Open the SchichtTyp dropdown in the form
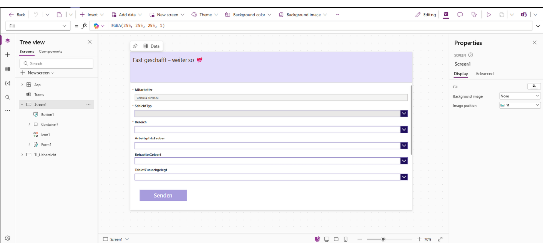The image size is (543, 243). pyautogui.click(x=404, y=114)
